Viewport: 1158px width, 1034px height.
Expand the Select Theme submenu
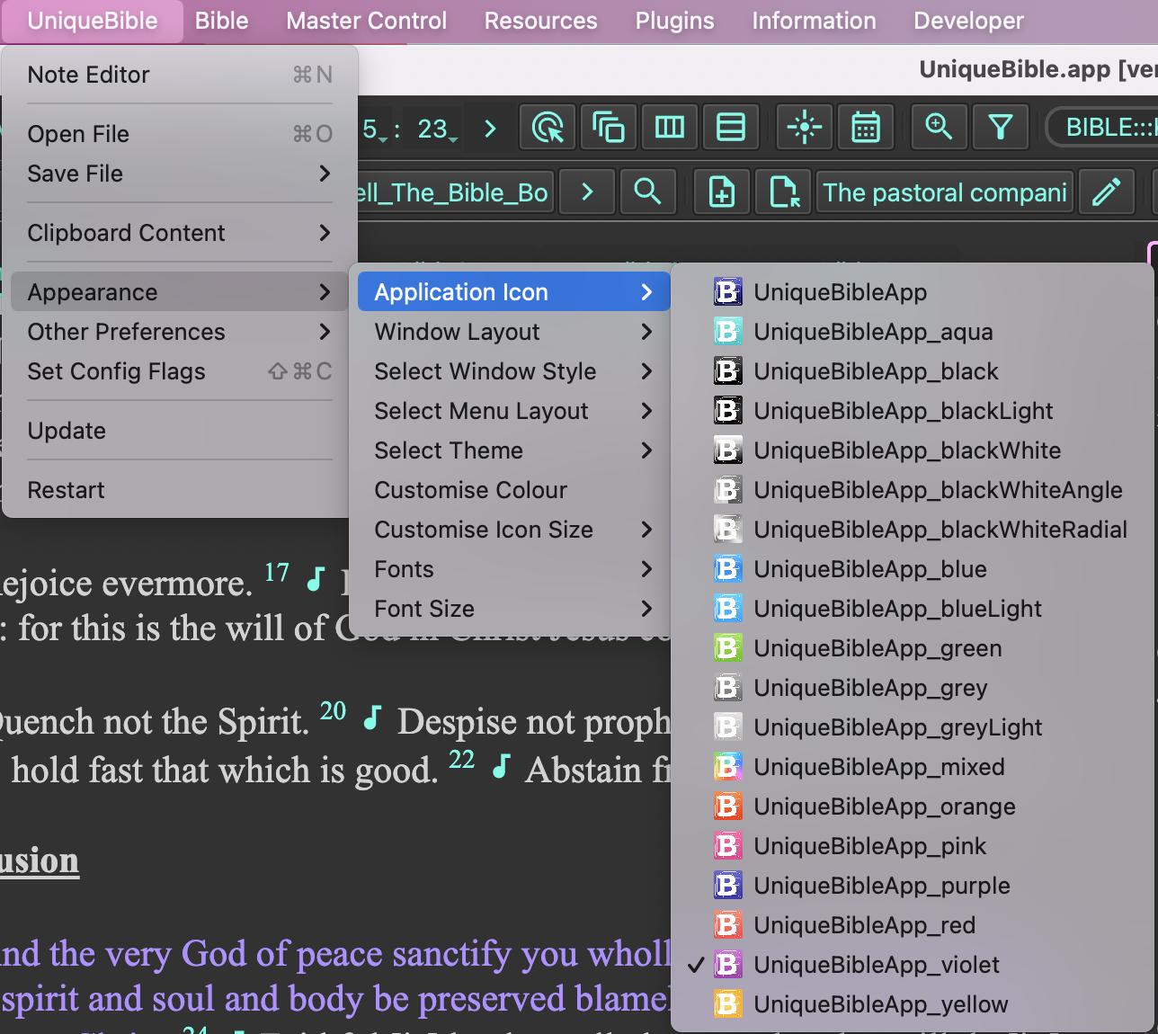tap(513, 450)
